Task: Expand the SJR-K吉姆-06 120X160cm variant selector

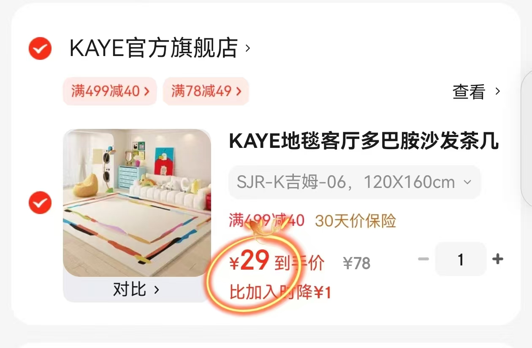Action: (x=355, y=182)
